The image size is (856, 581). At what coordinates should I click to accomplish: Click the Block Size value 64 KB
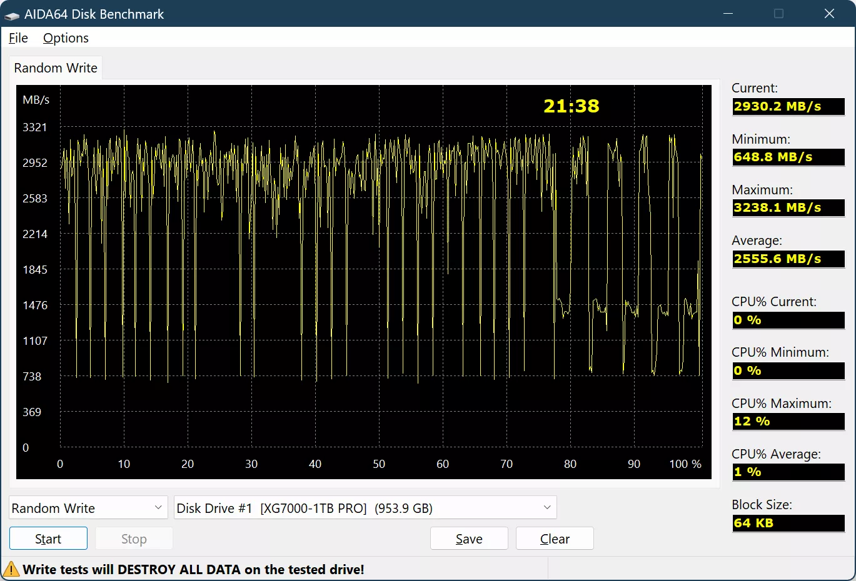coord(788,523)
